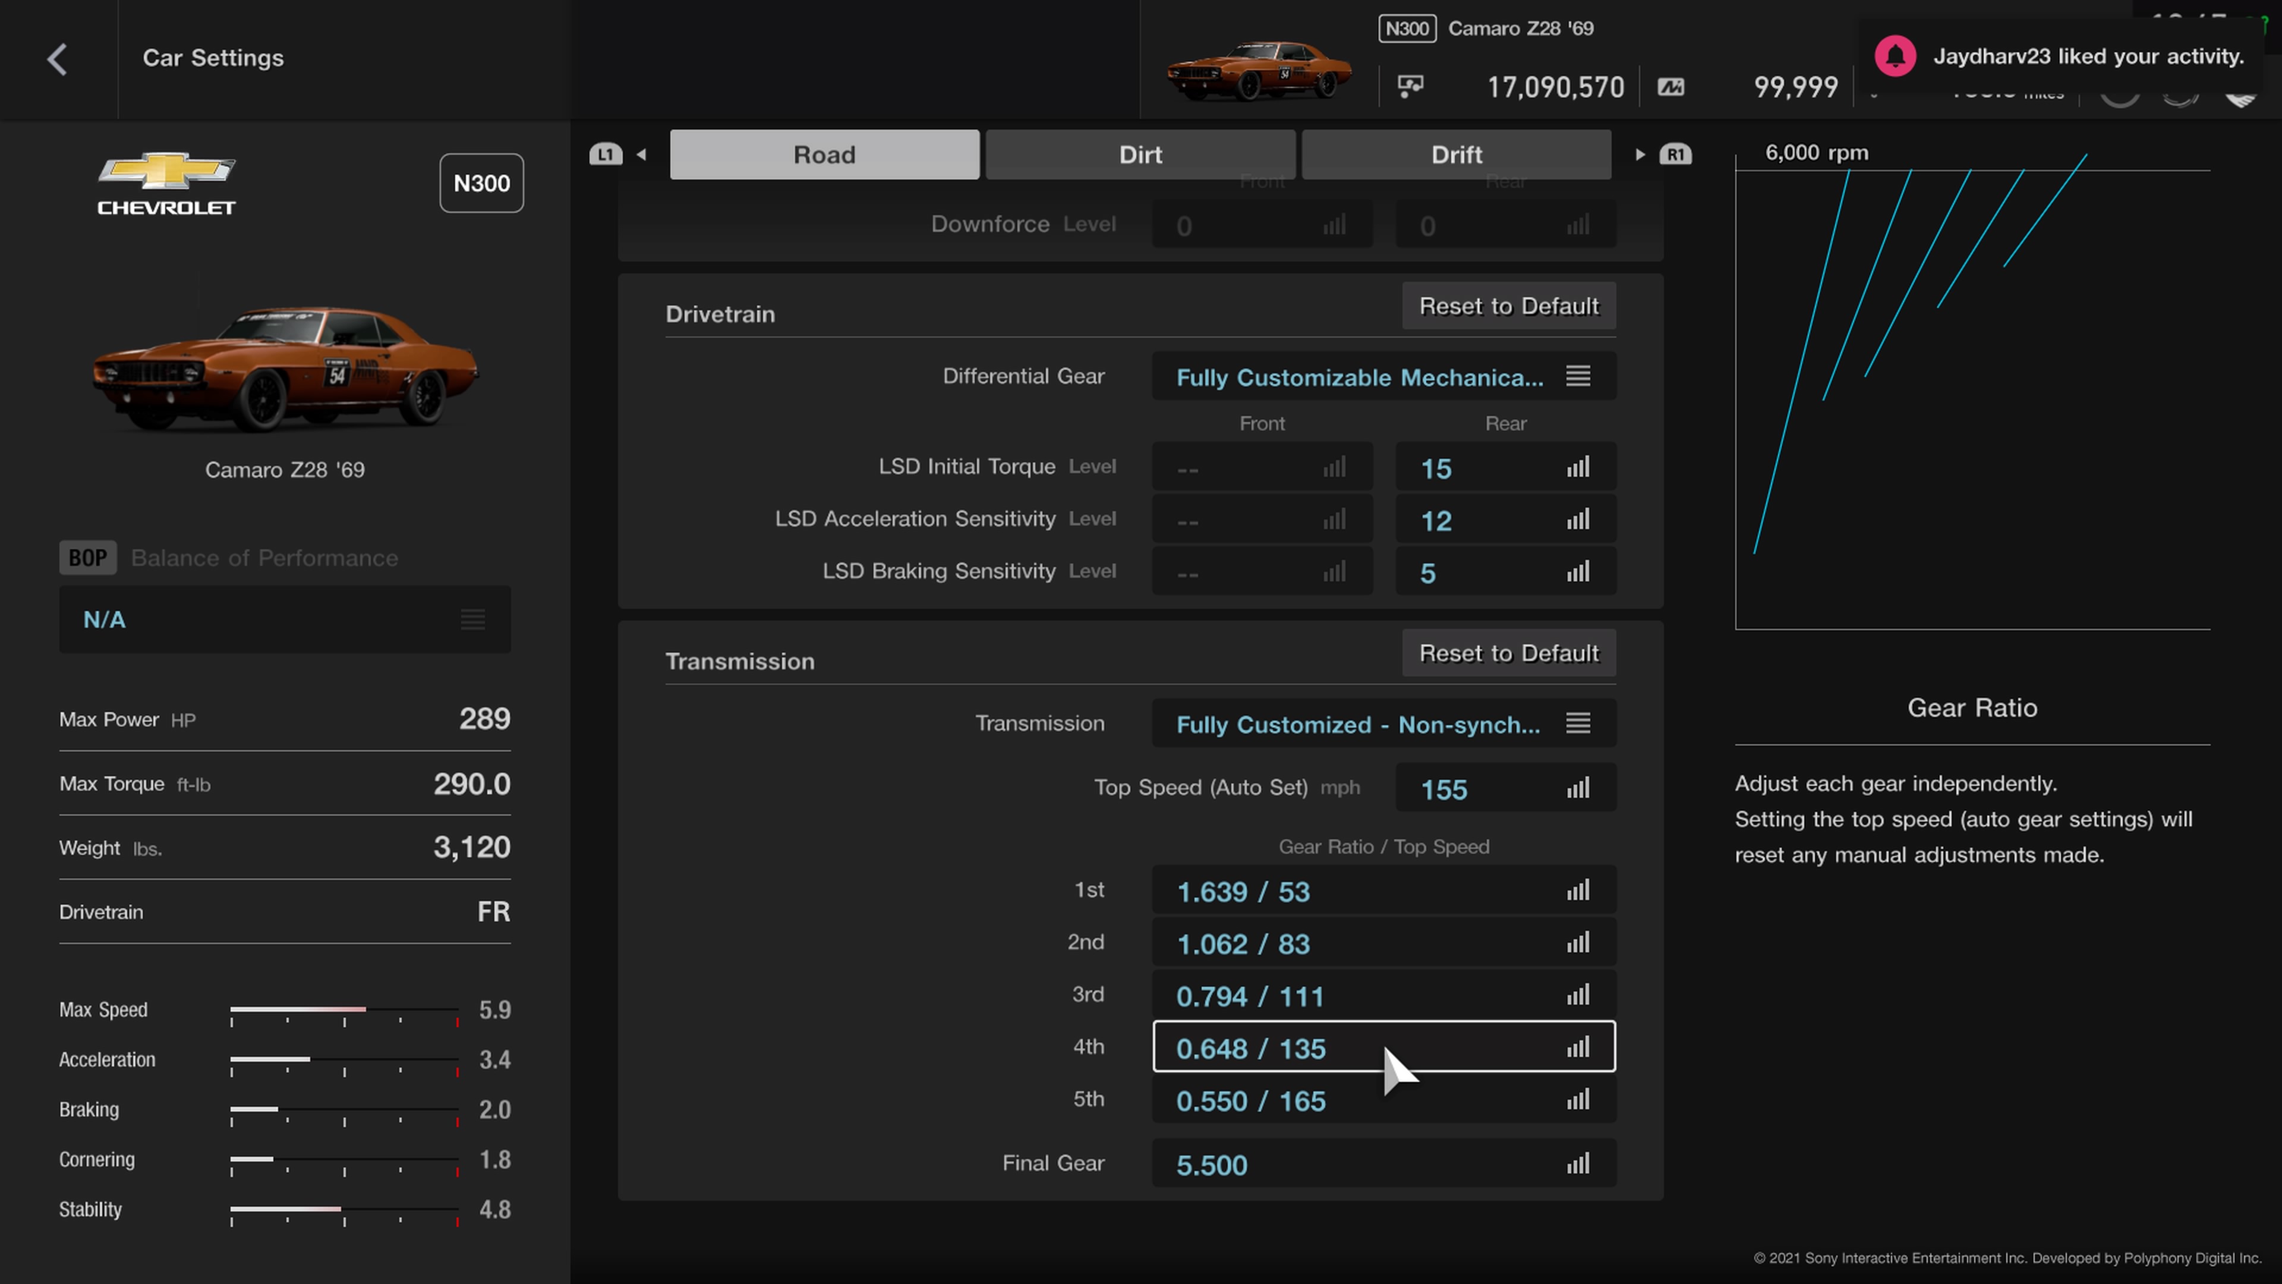Viewport: 2282px width, 1284px height.
Task: Open the Balance of Performance N/A dropdown
Action: click(x=285, y=619)
